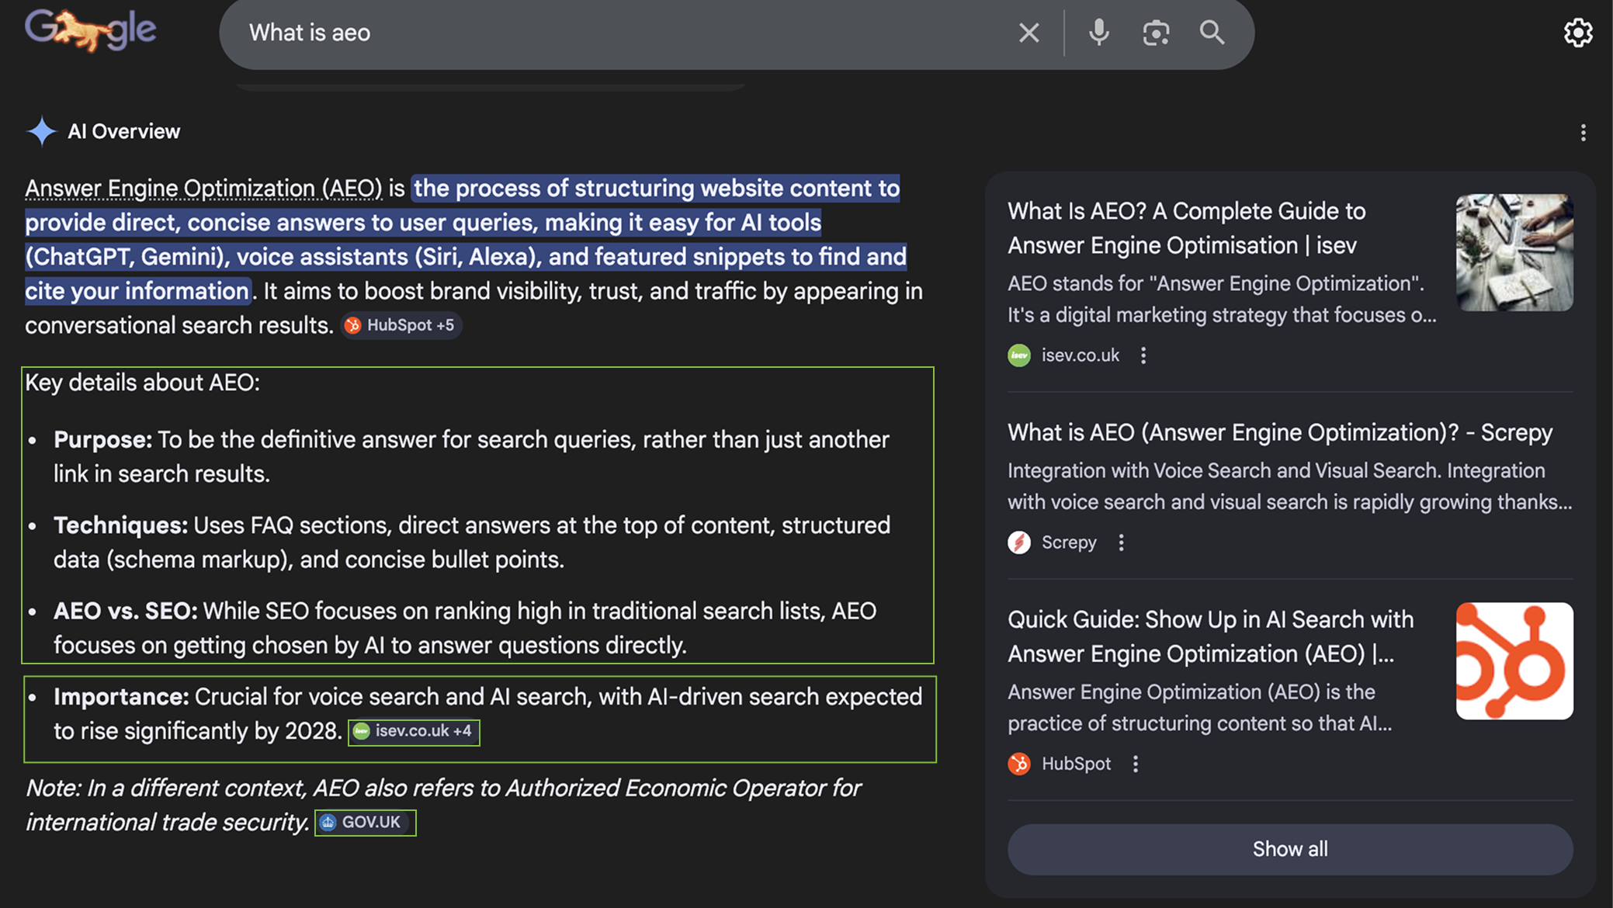Click the isev.co.uk +4 citation chip
Screen dimensions: 1613x908
pos(415,731)
